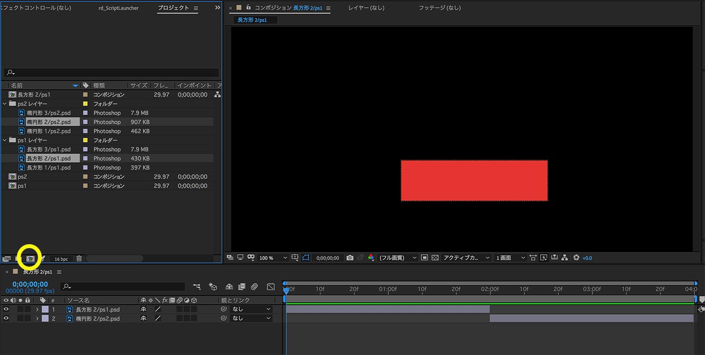
Task: Open the composition mini-flowchart icon in timeline
Action: pyautogui.click(x=197, y=286)
